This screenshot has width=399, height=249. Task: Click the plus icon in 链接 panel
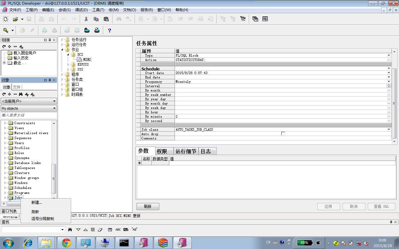click(10, 46)
